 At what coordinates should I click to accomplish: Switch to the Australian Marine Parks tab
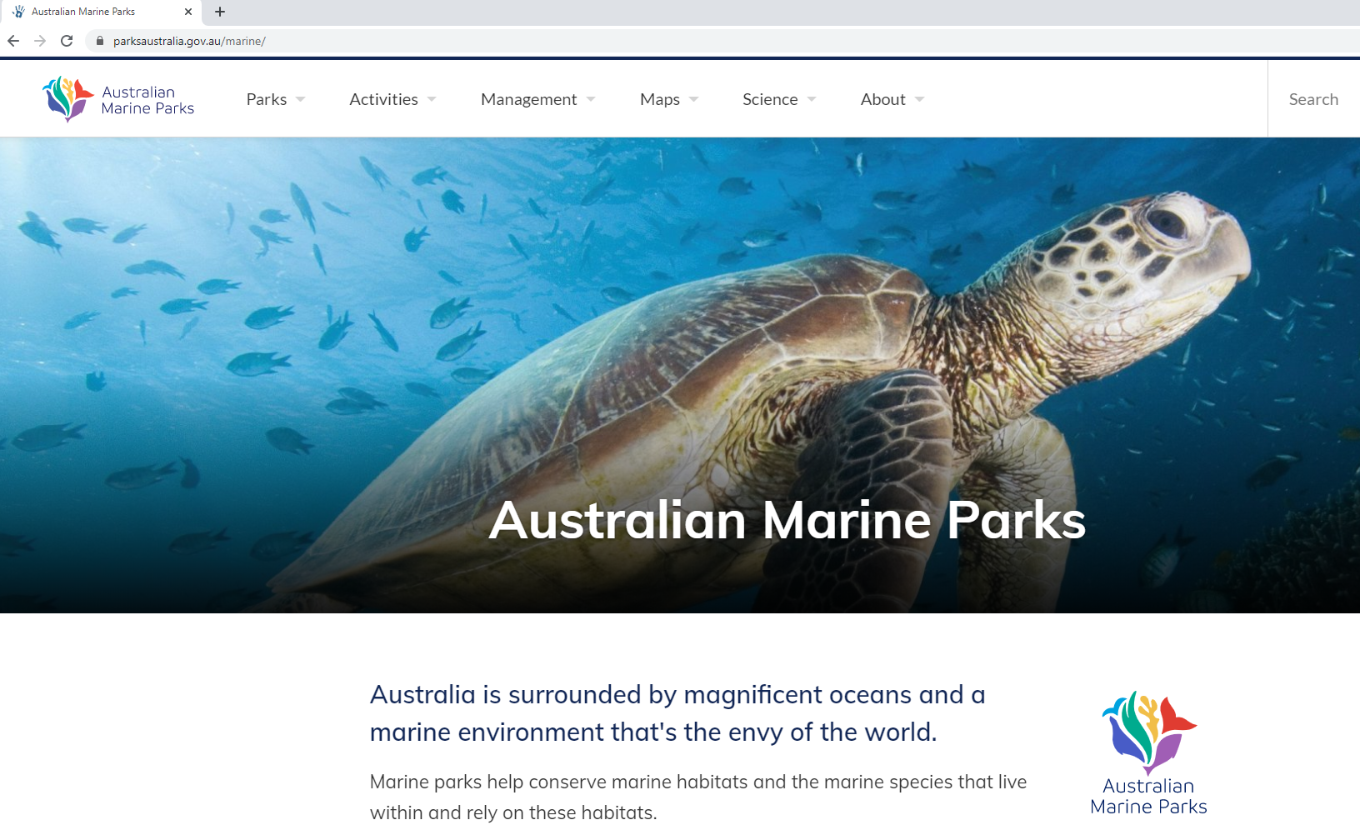[x=92, y=12]
